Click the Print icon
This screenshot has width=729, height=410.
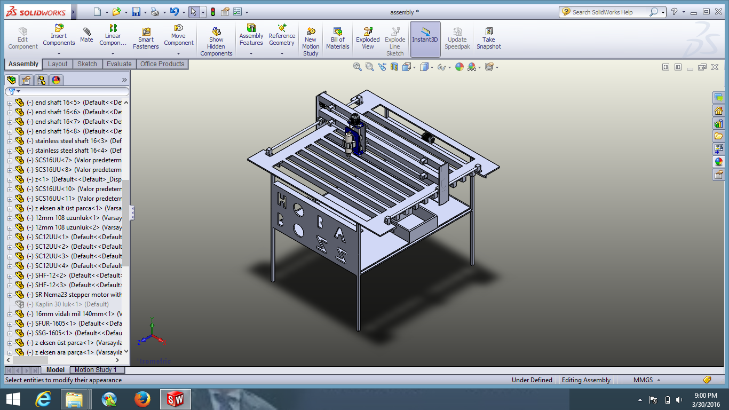(155, 12)
